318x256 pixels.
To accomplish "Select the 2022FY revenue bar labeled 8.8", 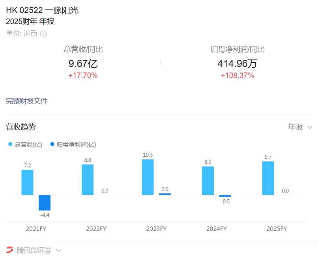I will click(88, 180).
